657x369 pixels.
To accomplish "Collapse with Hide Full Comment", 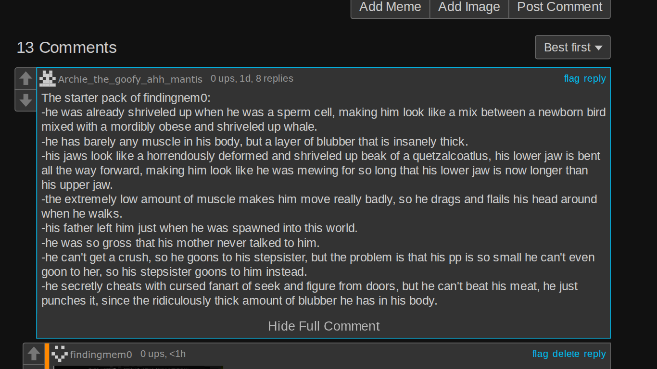I will [x=324, y=326].
